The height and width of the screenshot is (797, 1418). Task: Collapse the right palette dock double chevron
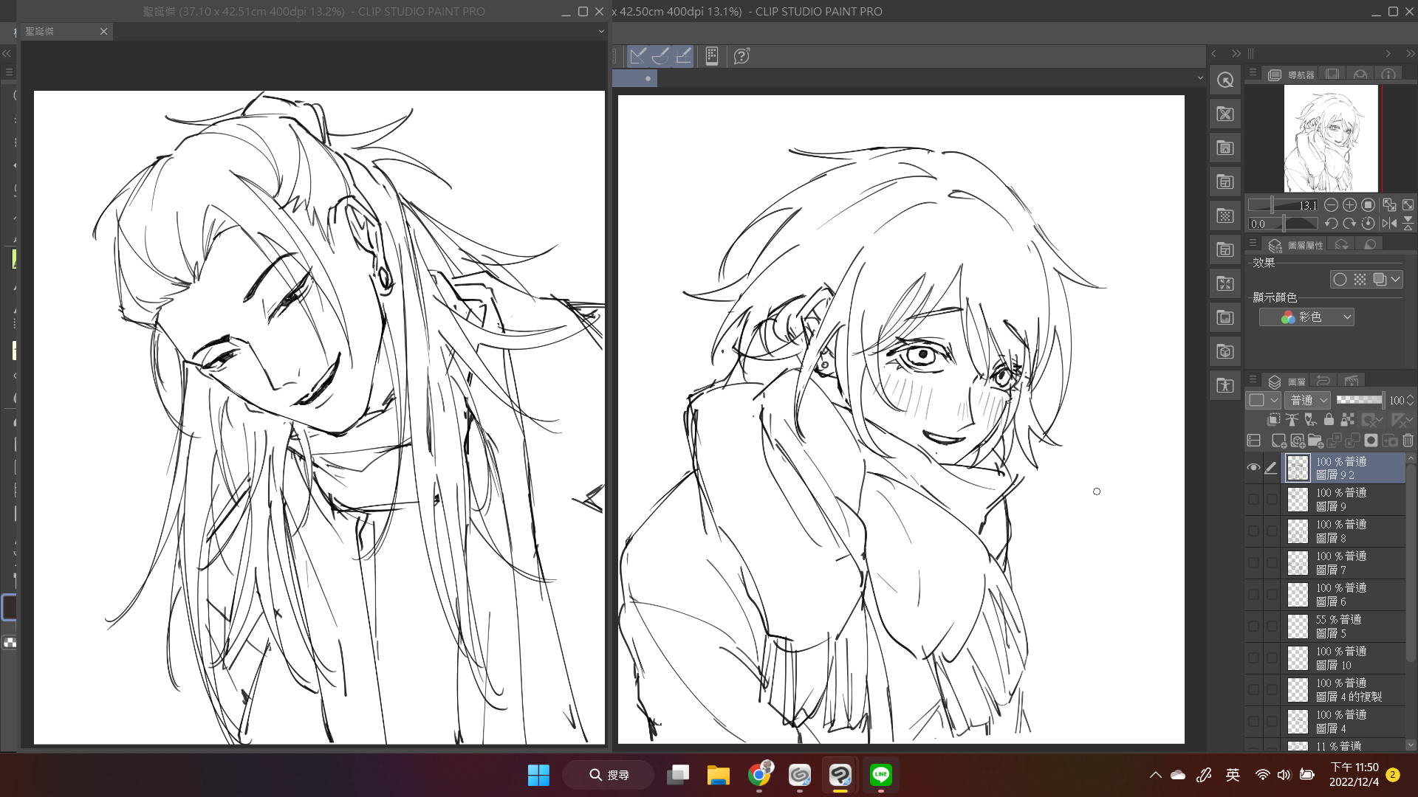pyautogui.click(x=1411, y=54)
